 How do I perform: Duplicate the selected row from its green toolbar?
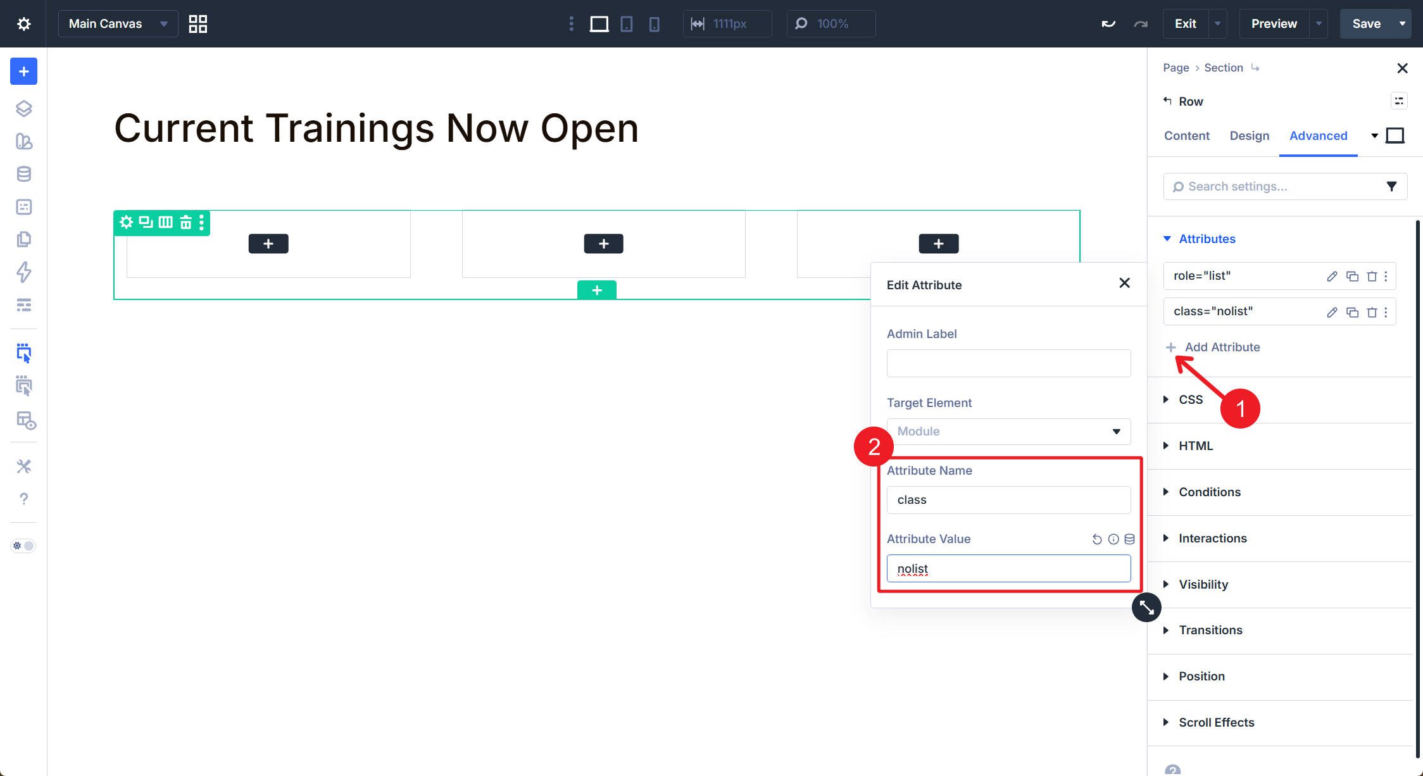[145, 222]
